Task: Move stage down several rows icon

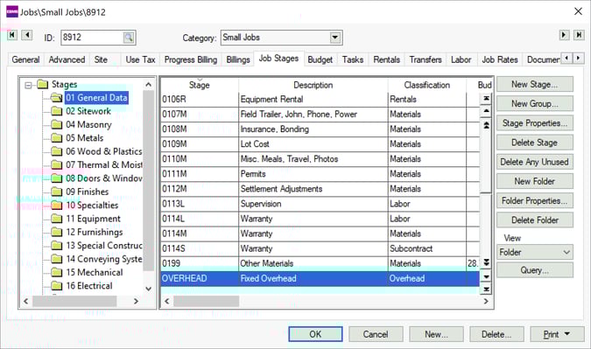Action: click(x=486, y=262)
